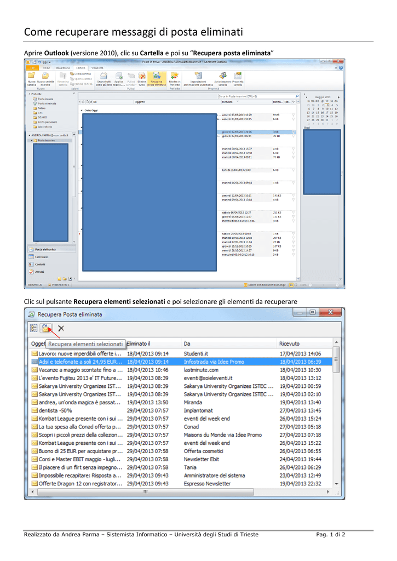This screenshot has width=397, height=561.
Task: Sort Recupera list by Da column header
Action: click(229, 344)
